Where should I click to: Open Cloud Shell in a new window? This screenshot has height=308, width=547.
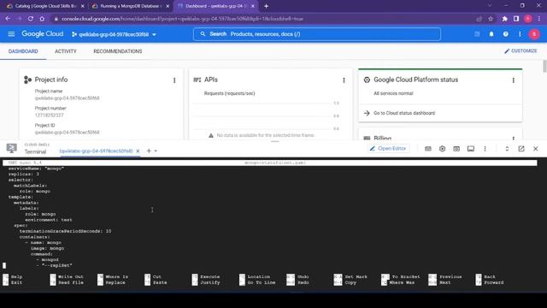tap(521, 149)
